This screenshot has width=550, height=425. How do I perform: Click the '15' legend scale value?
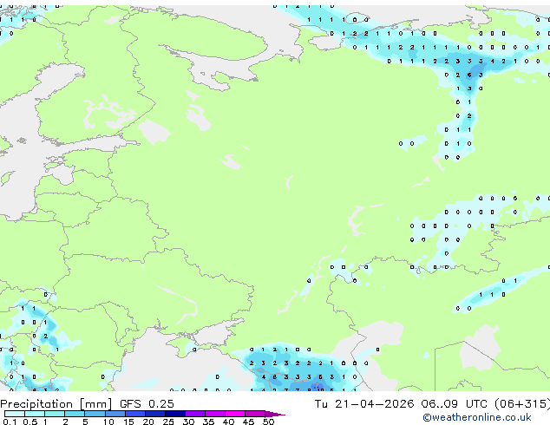[x=128, y=422]
